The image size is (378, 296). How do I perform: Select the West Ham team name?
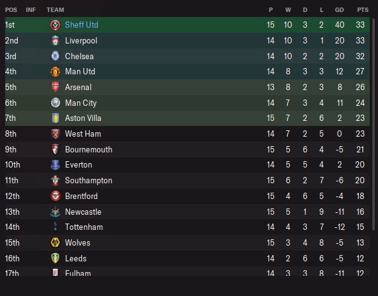83,134
